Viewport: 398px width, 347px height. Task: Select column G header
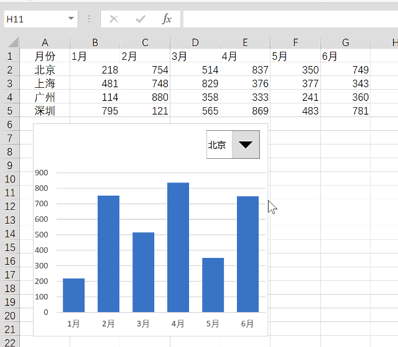pos(346,42)
